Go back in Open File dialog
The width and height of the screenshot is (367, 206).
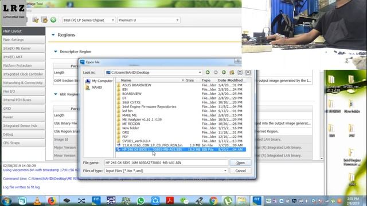point(208,73)
